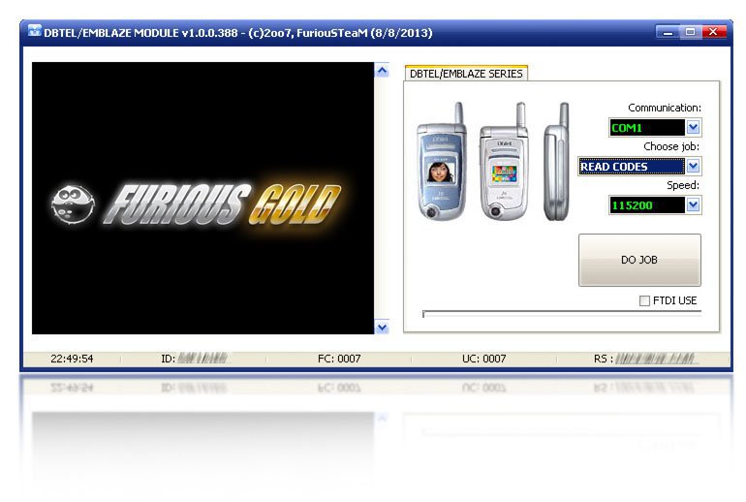Click the Speed: label
This screenshot has width=746, height=502.
click(683, 185)
